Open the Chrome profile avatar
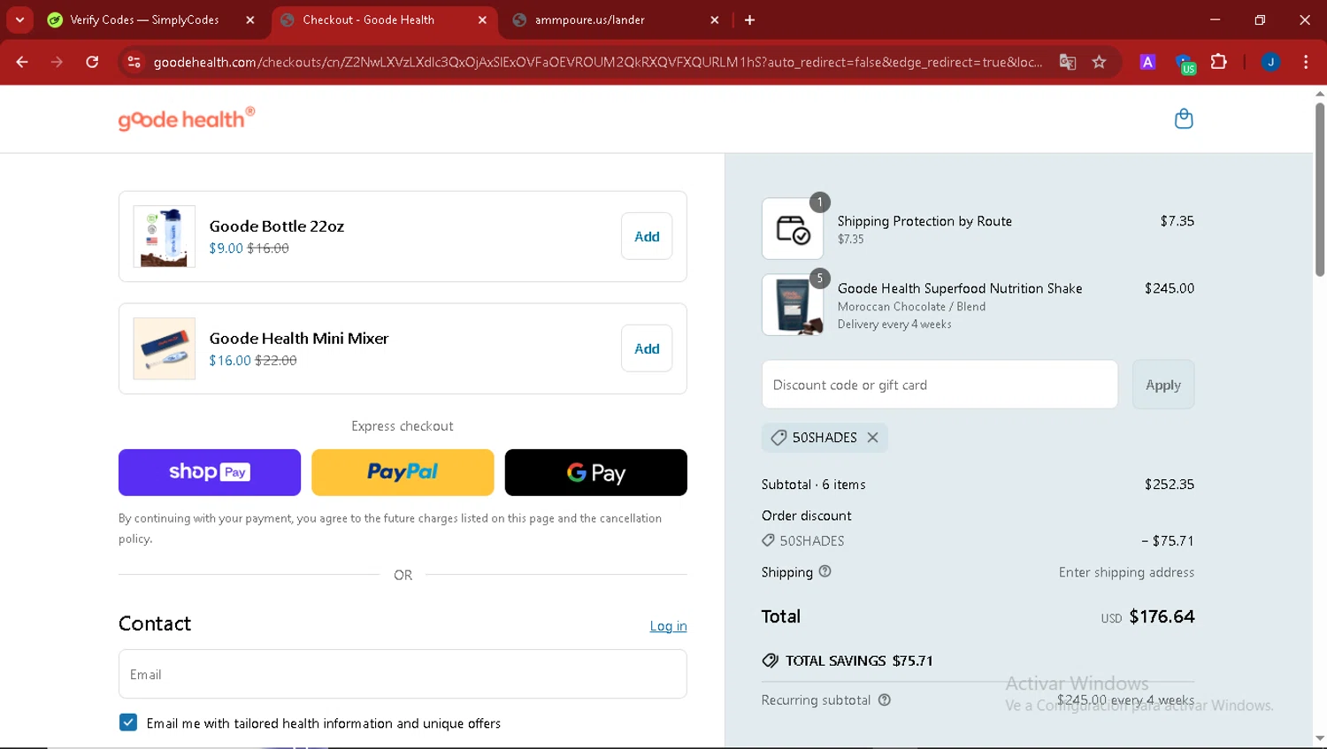The image size is (1327, 749). coord(1270,63)
